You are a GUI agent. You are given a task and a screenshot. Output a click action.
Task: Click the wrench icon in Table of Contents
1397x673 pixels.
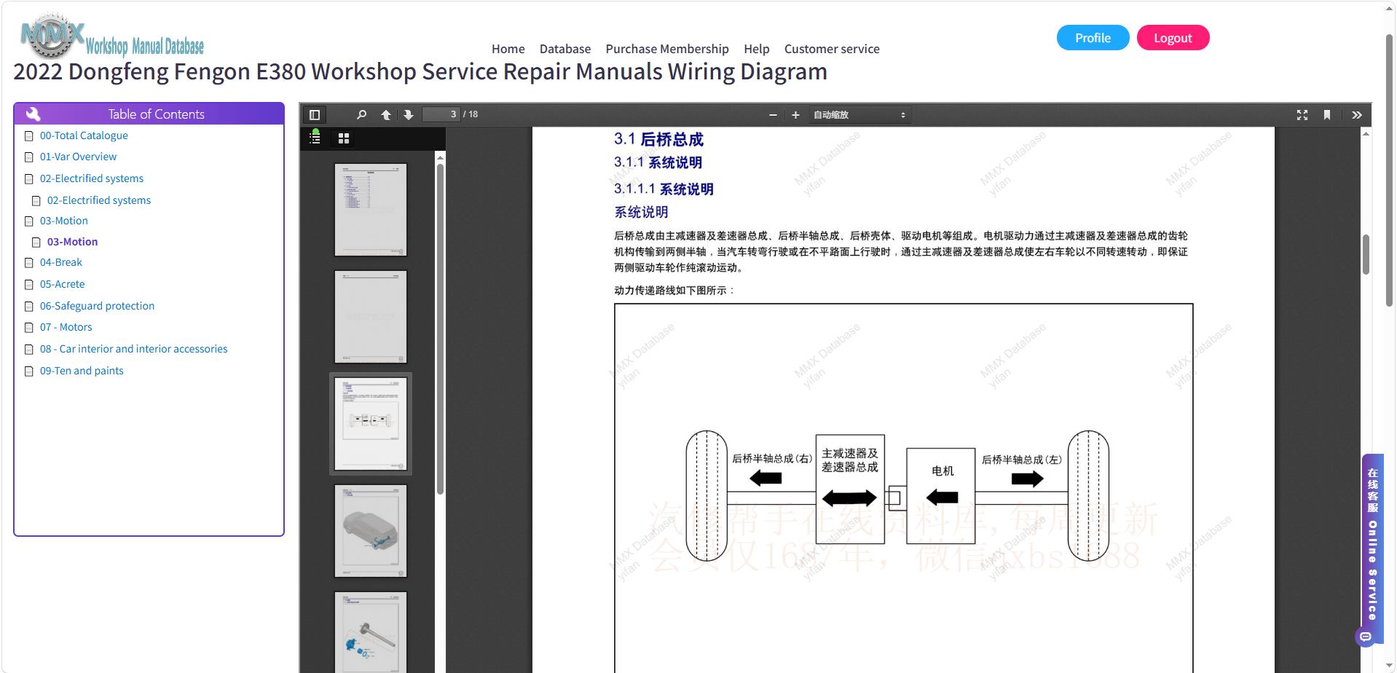pyautogui.click(x=34, y=114)
